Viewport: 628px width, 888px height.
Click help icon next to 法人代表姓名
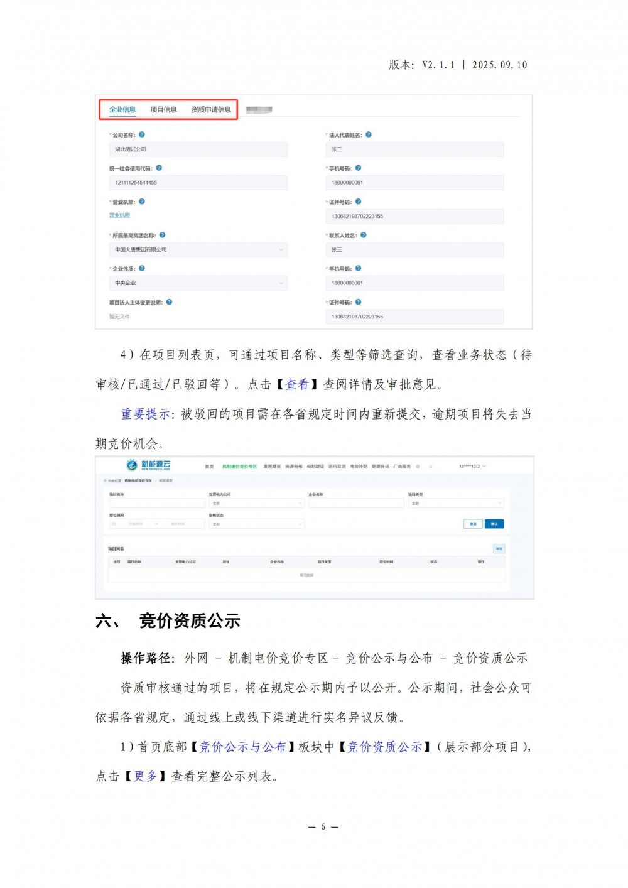[369, 134]
